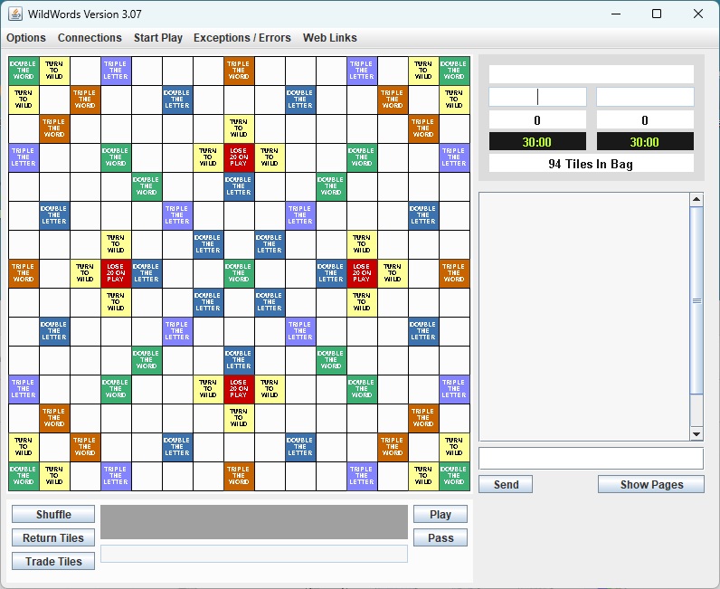Click the chat scrollbar down arrow
The image size is (720, 589).
[x=696, y=433]
